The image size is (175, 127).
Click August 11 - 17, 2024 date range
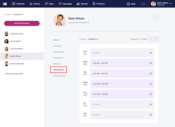139,39
